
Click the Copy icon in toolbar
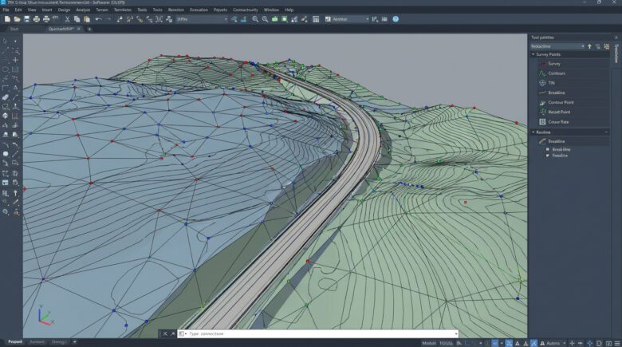tap(77, 19)
